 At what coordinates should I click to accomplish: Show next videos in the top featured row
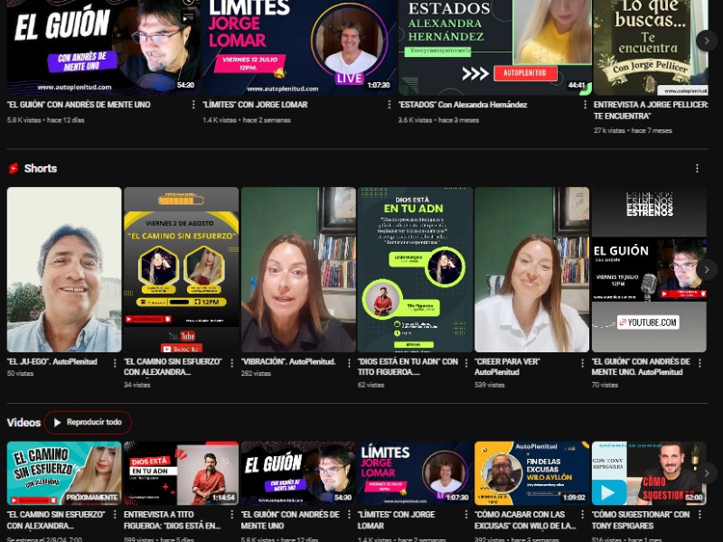(707, 41)
